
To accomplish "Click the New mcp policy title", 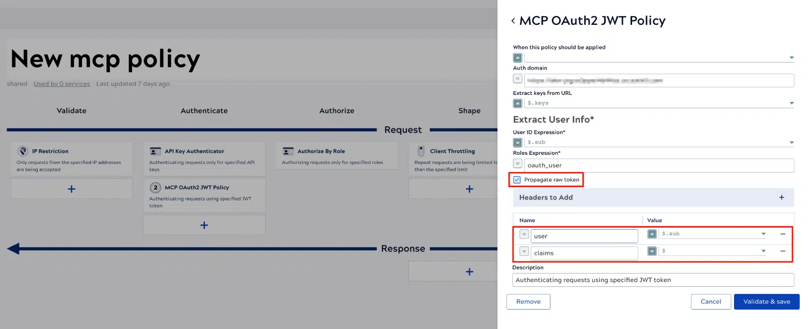I will point(105,59).
